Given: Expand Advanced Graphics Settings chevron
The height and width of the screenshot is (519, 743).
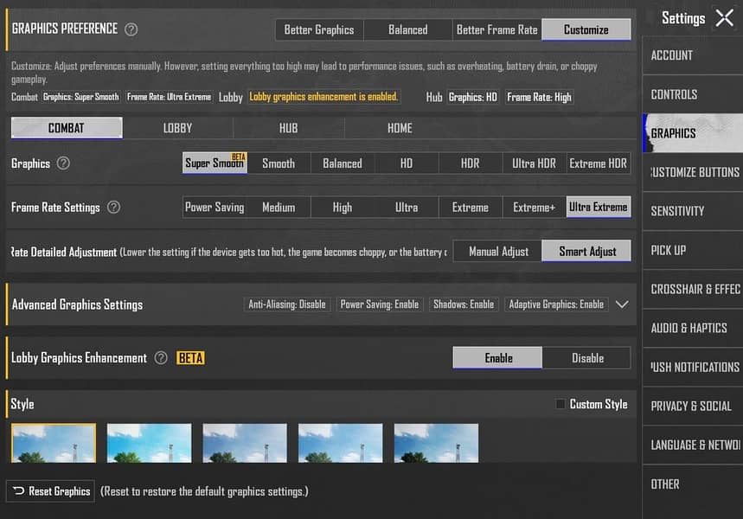Looking at the screenshot, I should coord(622,304).
